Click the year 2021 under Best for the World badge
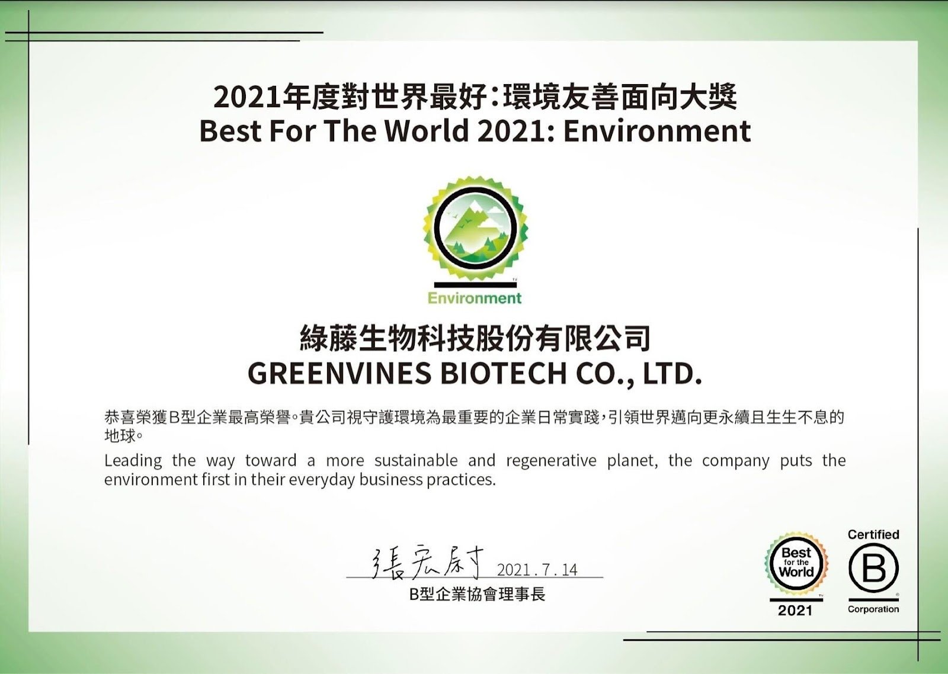 (x=795, y=610)
